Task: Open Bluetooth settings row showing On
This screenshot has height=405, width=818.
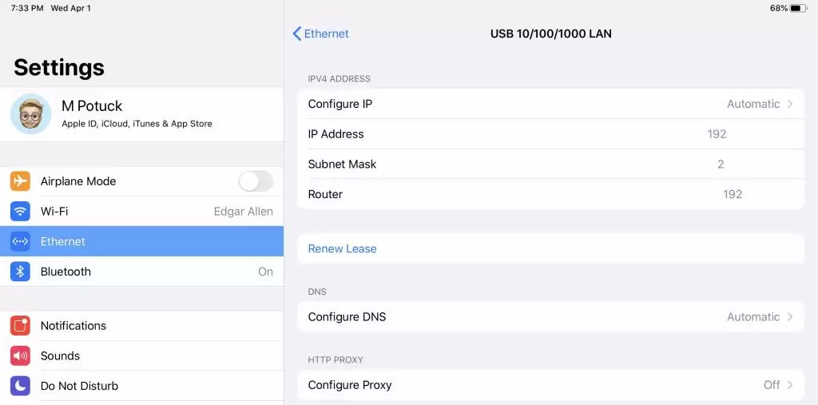Action: click(142, 272)
